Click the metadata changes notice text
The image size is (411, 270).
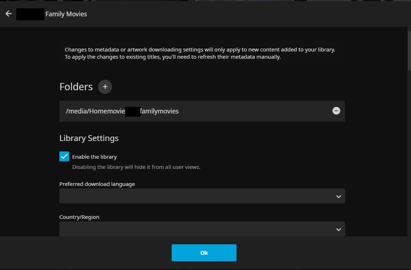pos(200,50)
